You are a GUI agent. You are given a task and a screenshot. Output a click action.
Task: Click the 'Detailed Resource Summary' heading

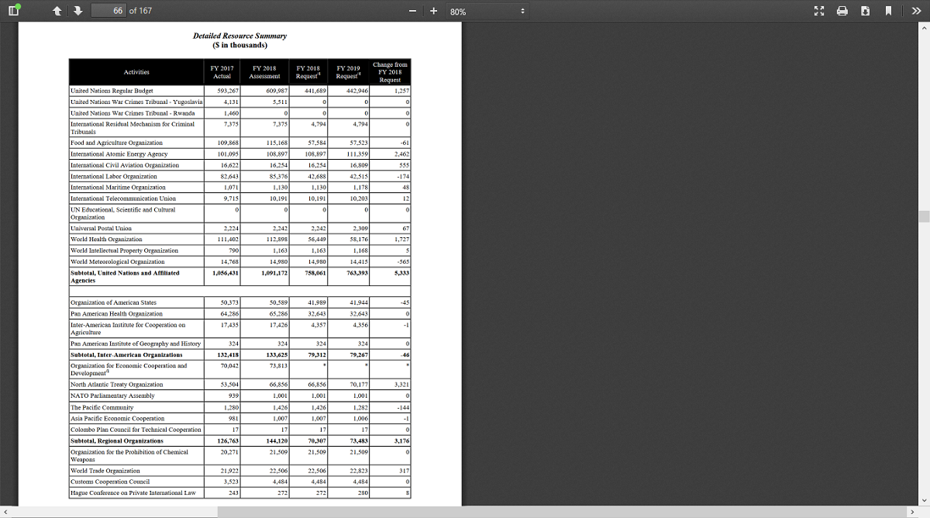coord(239,36)
